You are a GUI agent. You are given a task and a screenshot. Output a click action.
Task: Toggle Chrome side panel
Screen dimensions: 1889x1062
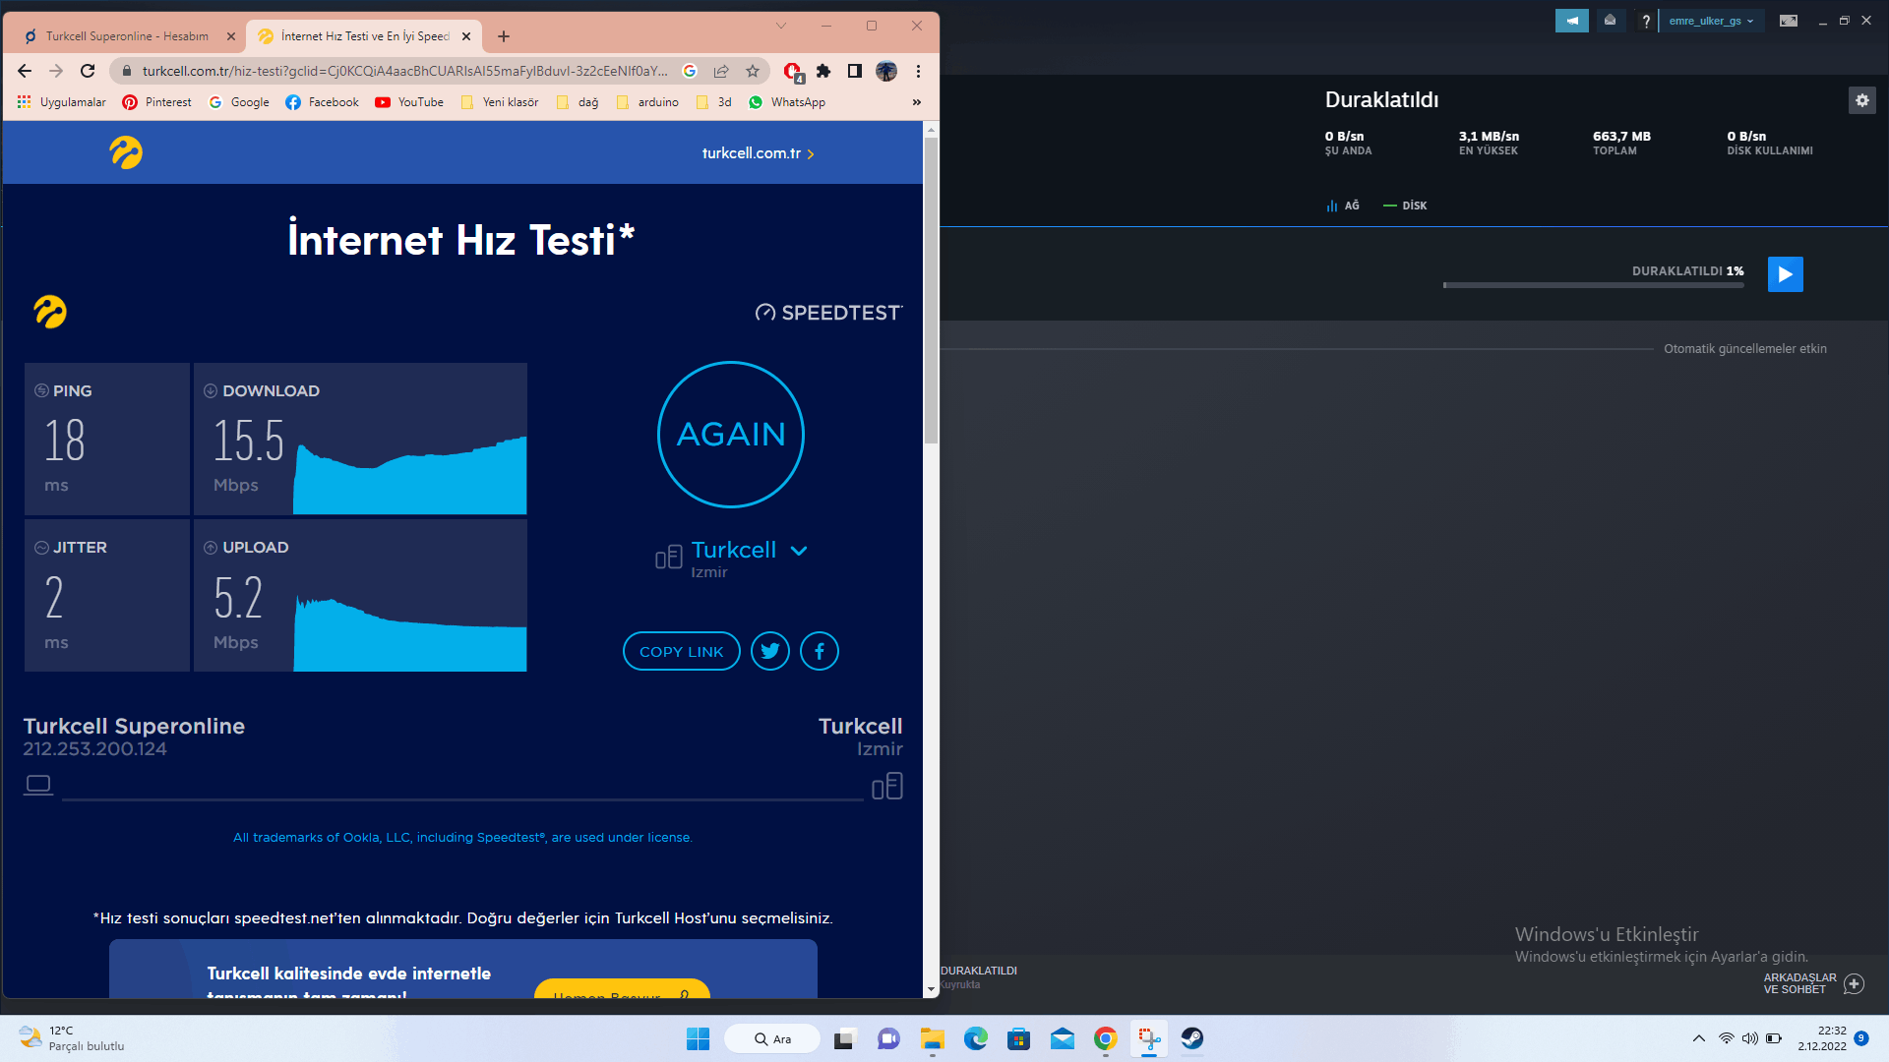(855, 71)
